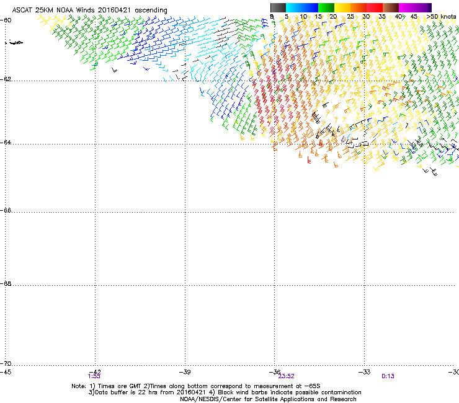This screenshot has height=403, width=459.
Task: Click the red 30-35 knots legend swatch
Action: (375, 7)
